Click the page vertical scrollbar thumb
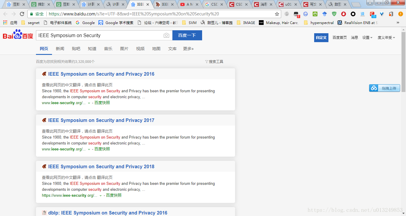The image size is (406, 216). click(x=403, y=62)
